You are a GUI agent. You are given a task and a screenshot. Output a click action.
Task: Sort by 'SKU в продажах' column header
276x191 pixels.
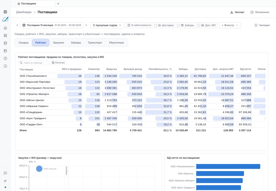(x=72, y=69)
